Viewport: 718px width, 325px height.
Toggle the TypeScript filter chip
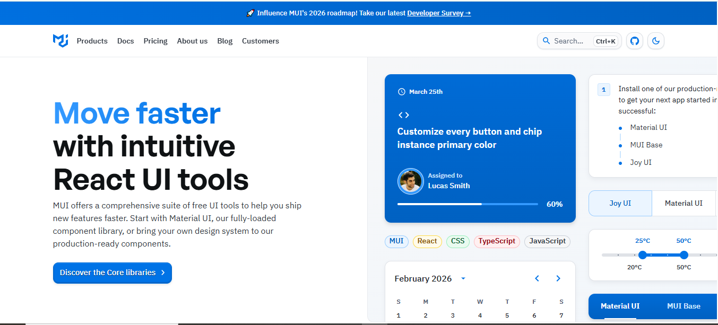[497, 241]
